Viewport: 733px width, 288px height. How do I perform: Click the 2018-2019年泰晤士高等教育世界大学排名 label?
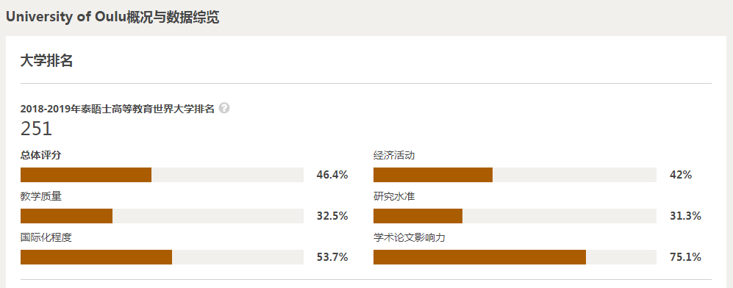tap(118, 109)
